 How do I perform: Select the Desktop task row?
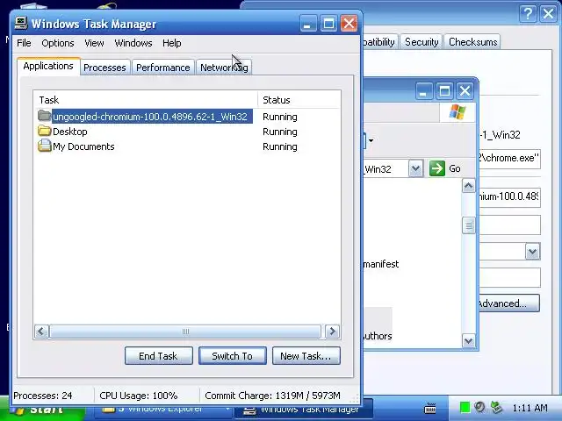click(x=187, y=132)
